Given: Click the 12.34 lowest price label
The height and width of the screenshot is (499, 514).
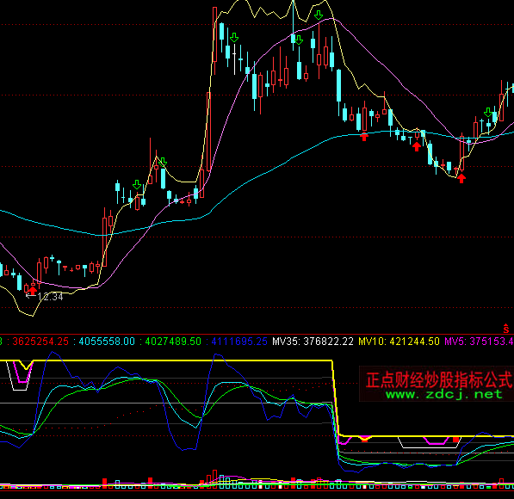Looking at the screenshot, I should click(50, 297).
